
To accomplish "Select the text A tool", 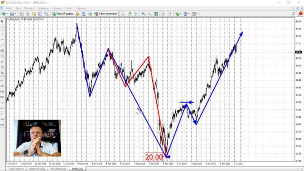I will 2,62.
